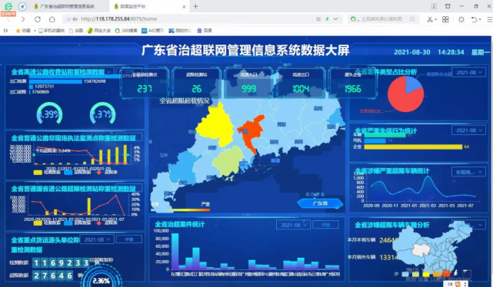Click the date text 2021-08-30
Viewport: 493px width, 287px height.
412,52
